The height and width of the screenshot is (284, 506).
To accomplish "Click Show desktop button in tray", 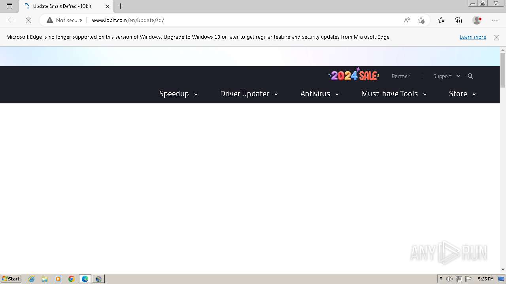I will pyautogui.click(x=502, y=279).
